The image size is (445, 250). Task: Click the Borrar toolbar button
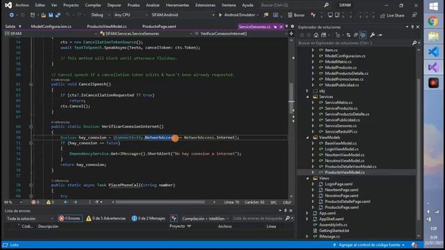[x=296, y=15]
